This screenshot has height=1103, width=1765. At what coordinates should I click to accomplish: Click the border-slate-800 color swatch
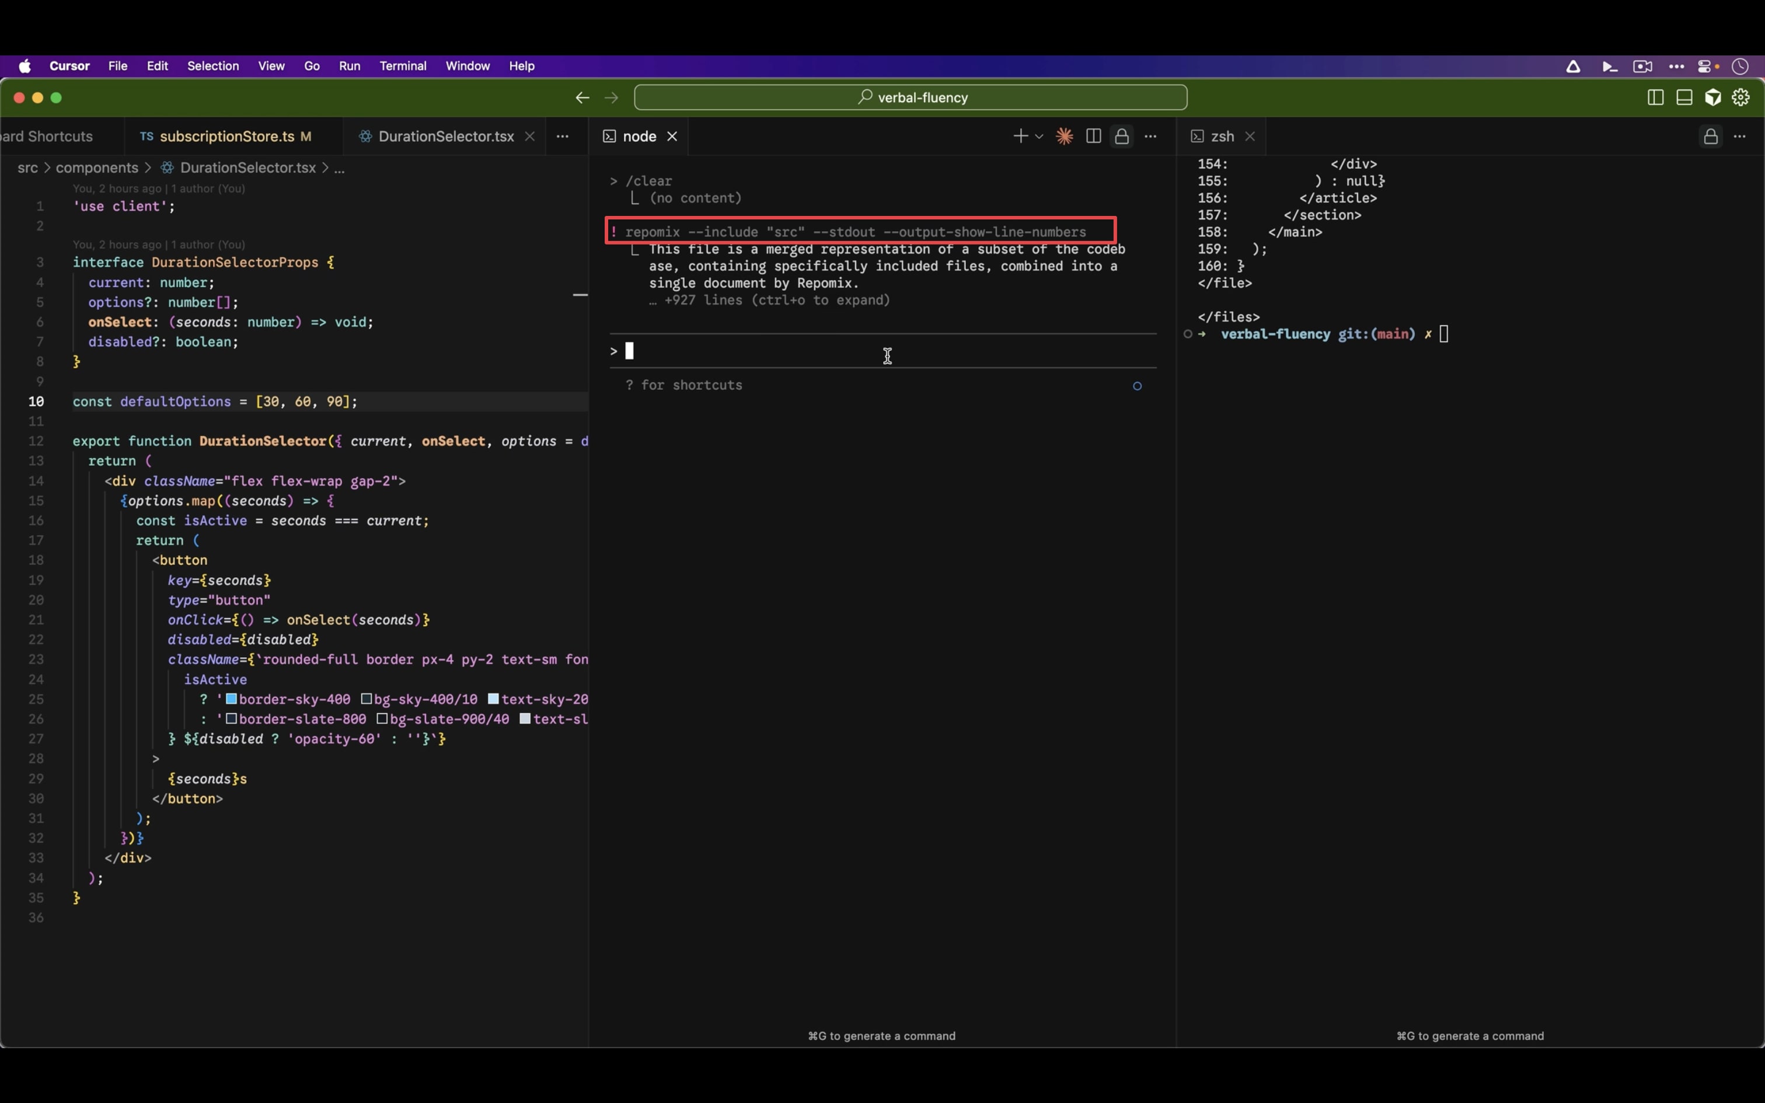231,718
